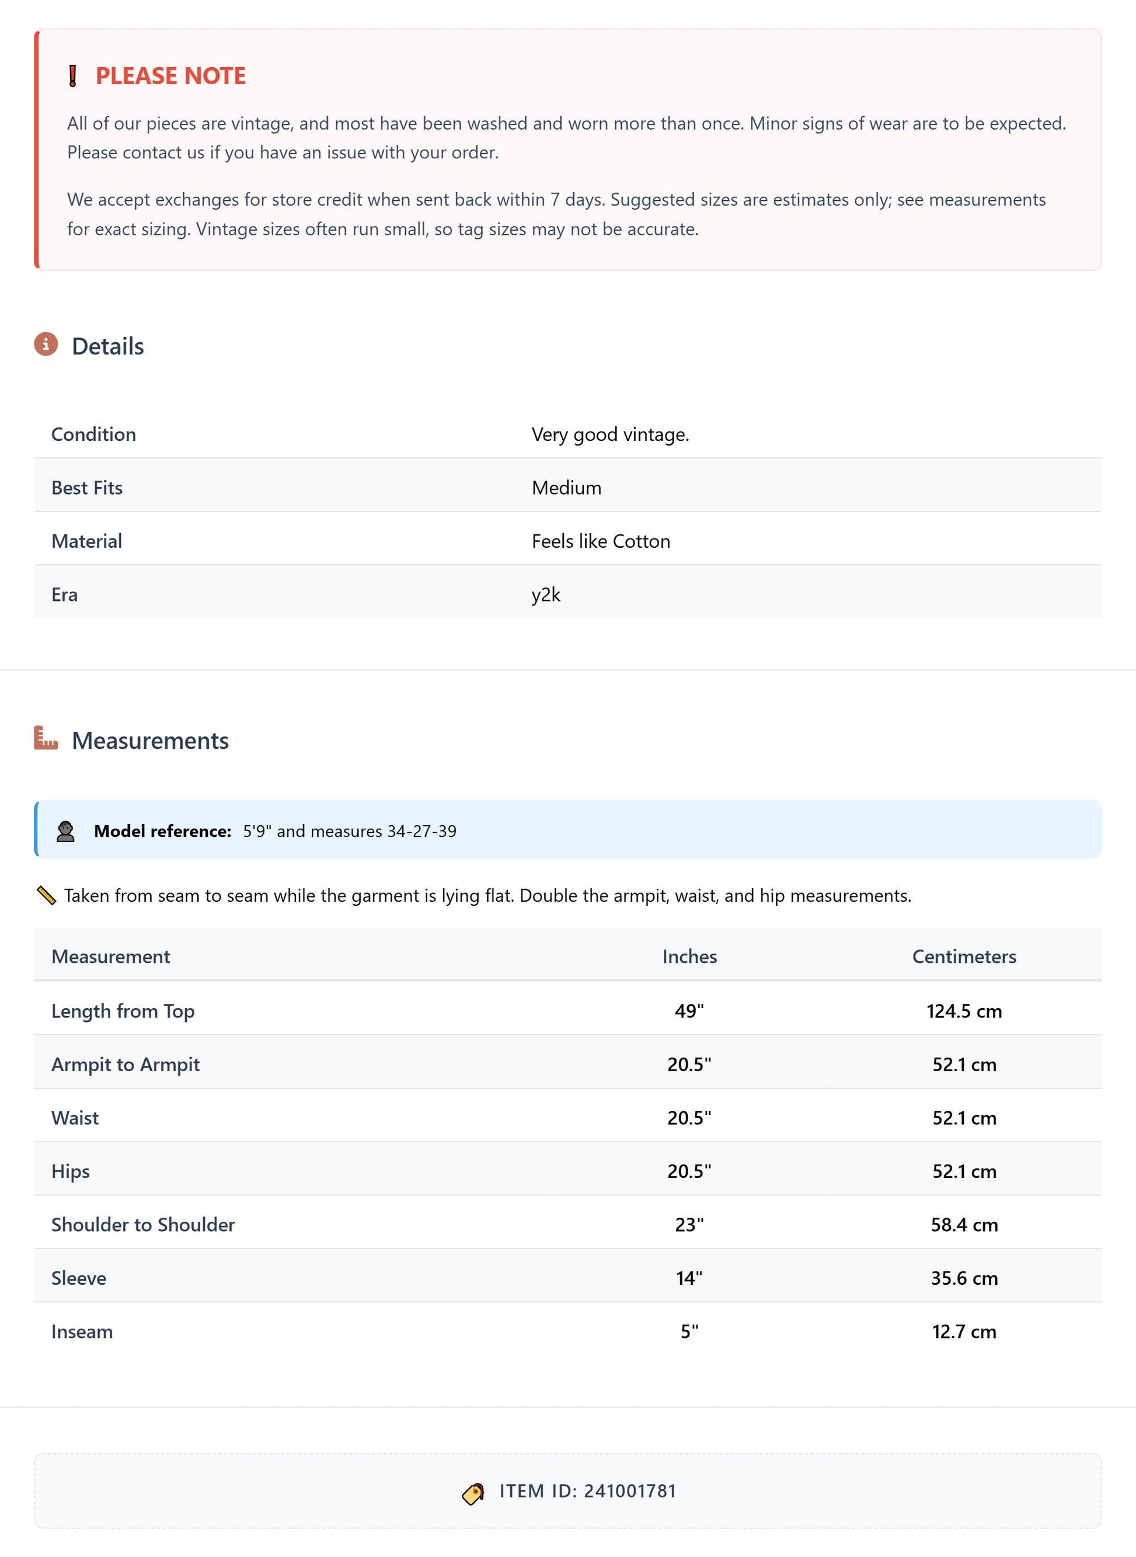Click the Best Fits Medium value
1136x1557 pixels.
click(x=567, y=488)
